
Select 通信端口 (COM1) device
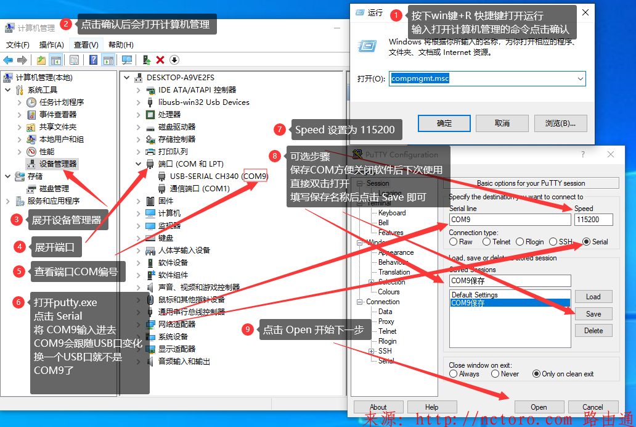200,189
